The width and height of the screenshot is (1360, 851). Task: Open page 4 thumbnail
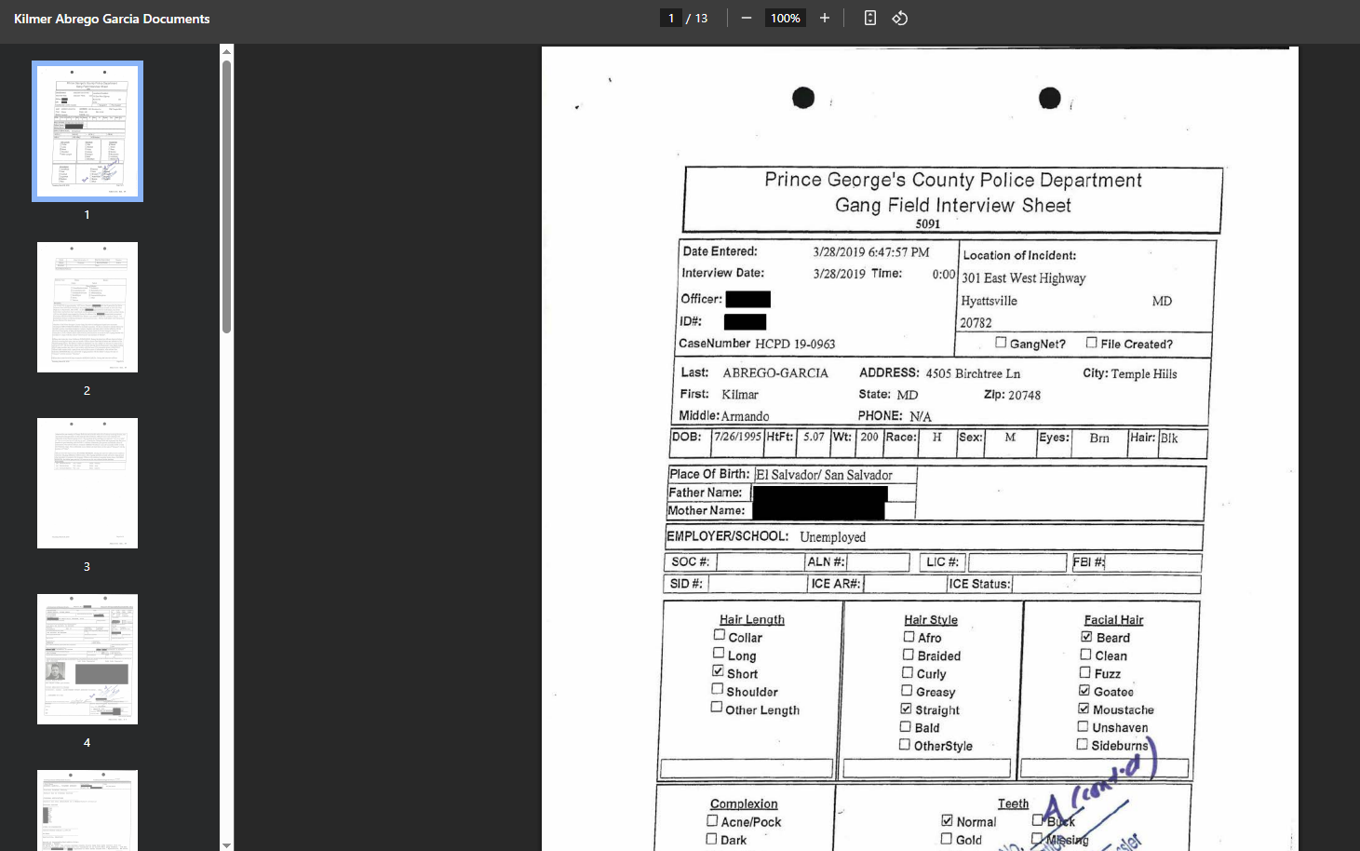pos(88,659)
